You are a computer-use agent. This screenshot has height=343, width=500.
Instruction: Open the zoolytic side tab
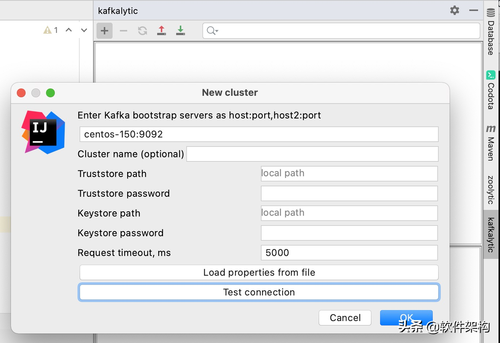491,190
